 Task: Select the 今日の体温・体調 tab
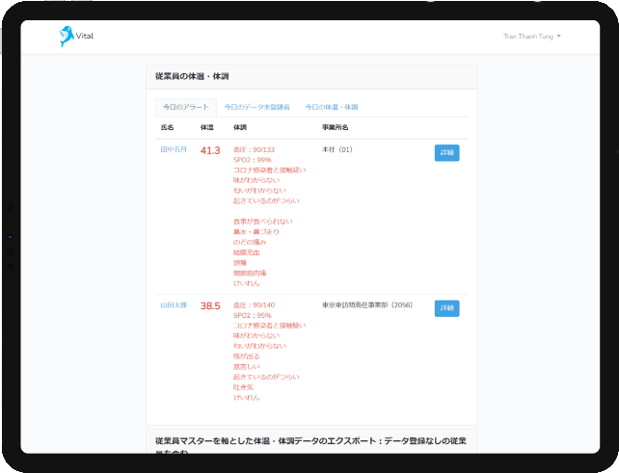pos(332,107)
